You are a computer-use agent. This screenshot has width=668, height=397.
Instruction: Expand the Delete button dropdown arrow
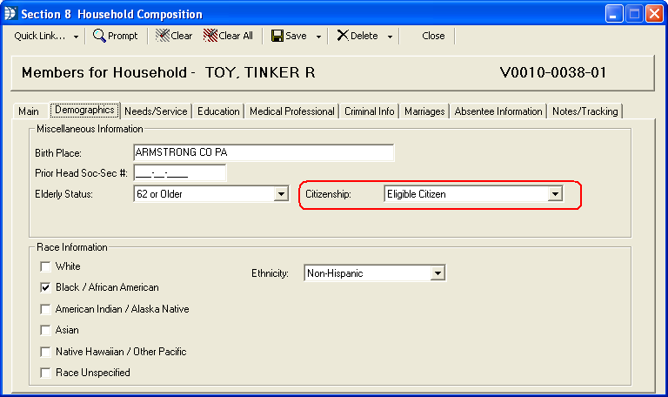click(390, 37)
